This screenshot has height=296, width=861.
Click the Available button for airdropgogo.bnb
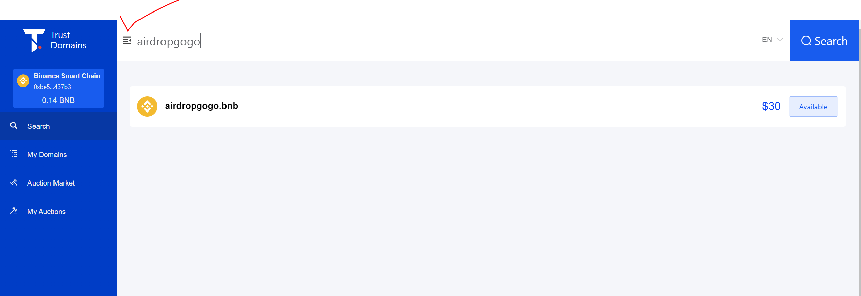(x=813, y=106)
